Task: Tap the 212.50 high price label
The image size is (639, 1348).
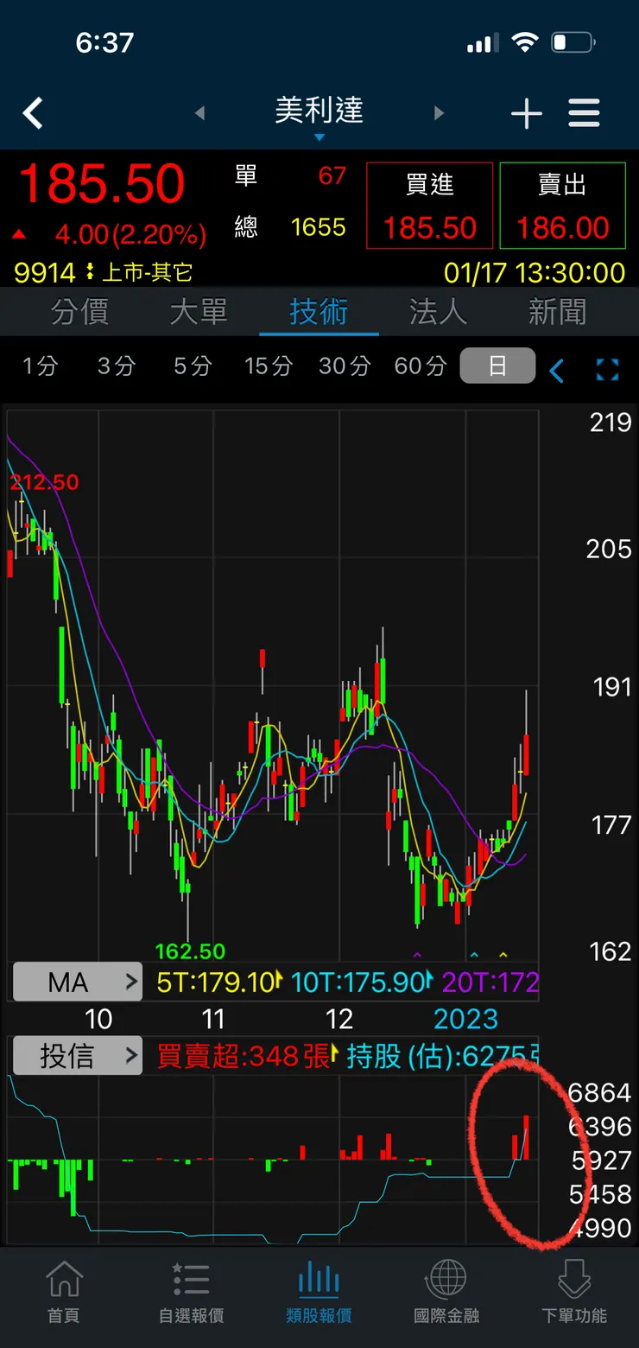Action: coord(45,482)
